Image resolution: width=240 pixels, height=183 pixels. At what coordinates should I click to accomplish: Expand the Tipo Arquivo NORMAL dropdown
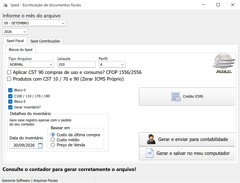31,64
